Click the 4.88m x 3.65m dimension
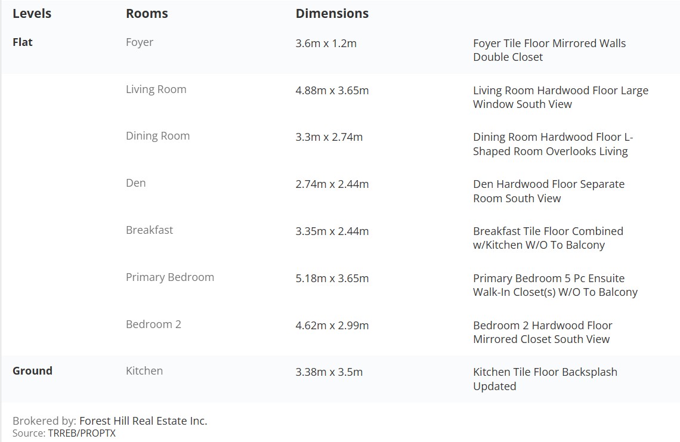This screenshot has width=680, height=442. point(332,91)
